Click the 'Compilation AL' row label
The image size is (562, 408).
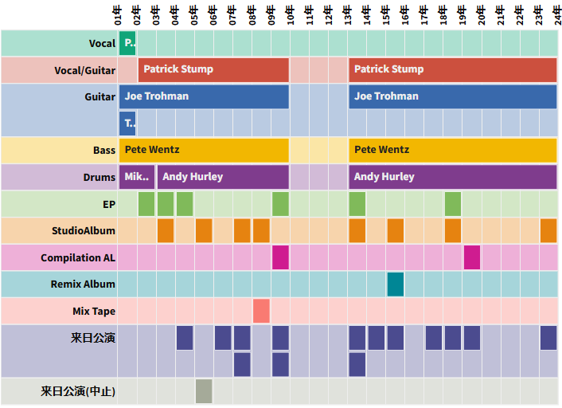pyautogui.click(x=78, y=257)
